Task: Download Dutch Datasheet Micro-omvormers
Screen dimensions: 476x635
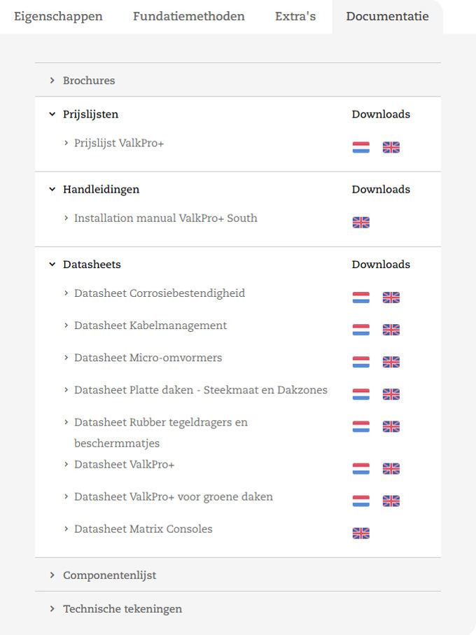Action: pos(360,362)
